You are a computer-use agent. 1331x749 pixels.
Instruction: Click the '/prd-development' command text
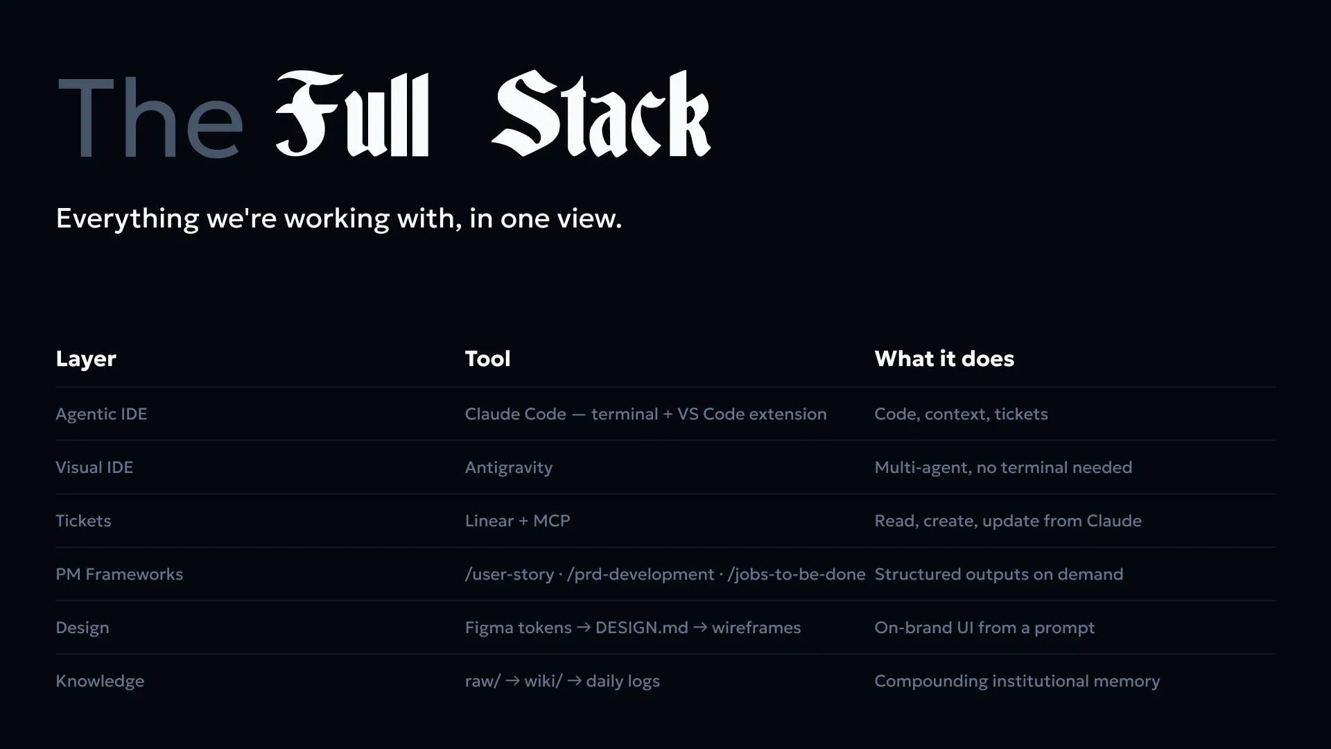[x=641, y=575]
